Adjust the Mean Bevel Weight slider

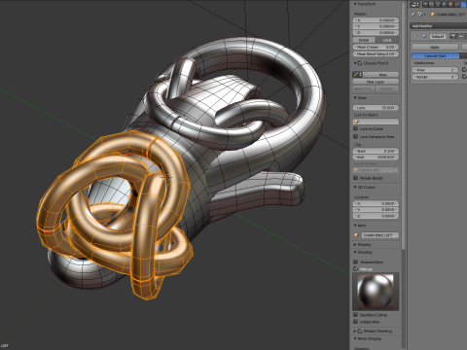click(376, 53)
